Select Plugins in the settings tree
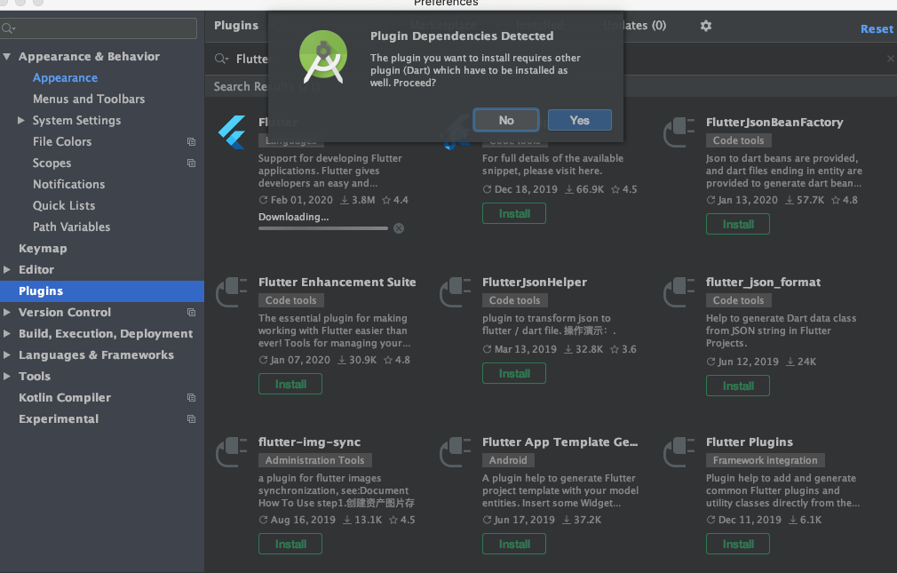Screen dimensions: 897x573 point(102,291)
